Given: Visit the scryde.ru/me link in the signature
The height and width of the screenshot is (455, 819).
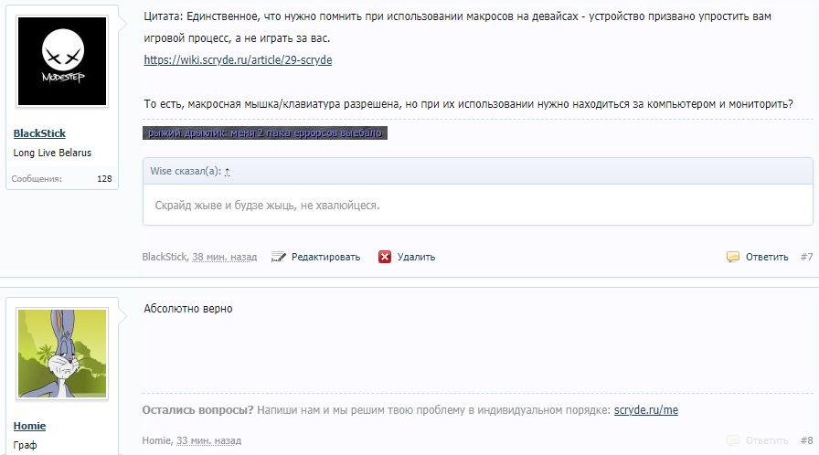Looking at the screenshot, I should [645, 410].
